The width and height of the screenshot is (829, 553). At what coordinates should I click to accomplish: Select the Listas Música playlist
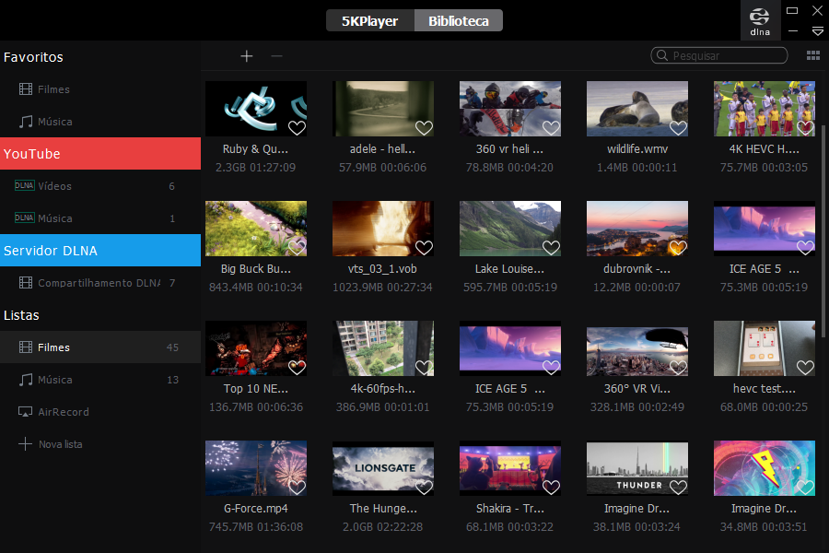[x=55, y=380]
